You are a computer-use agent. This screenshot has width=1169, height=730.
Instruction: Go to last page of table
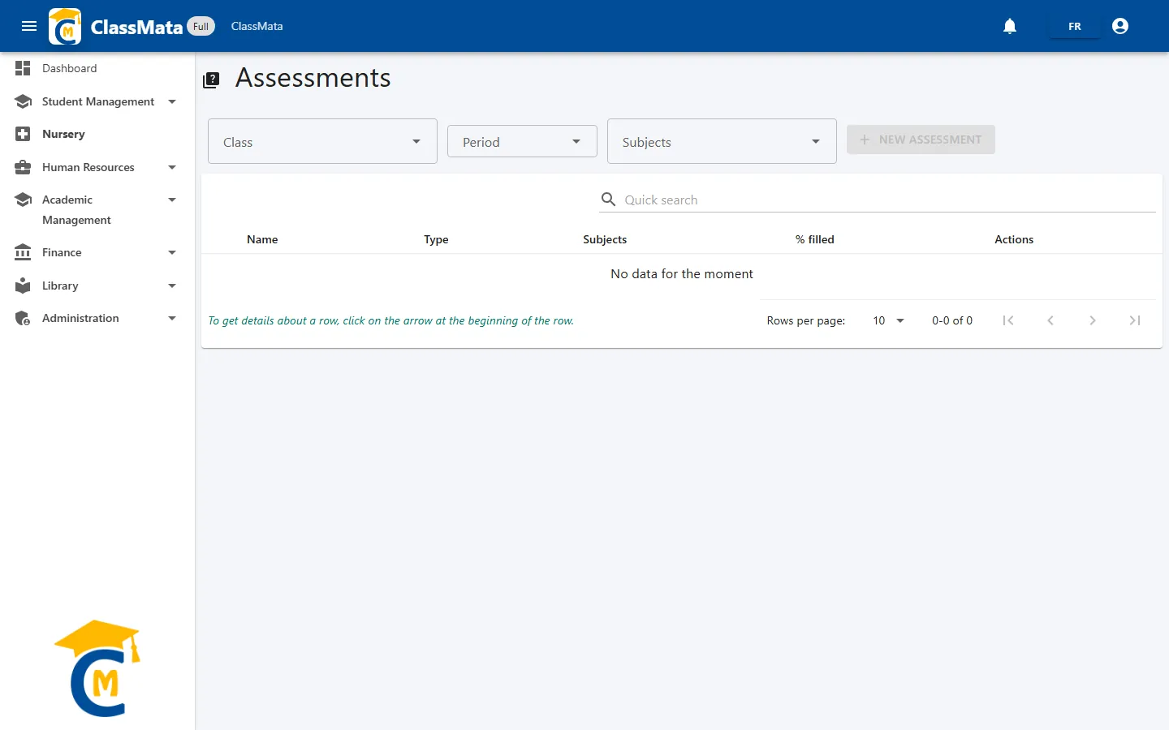1135,320
